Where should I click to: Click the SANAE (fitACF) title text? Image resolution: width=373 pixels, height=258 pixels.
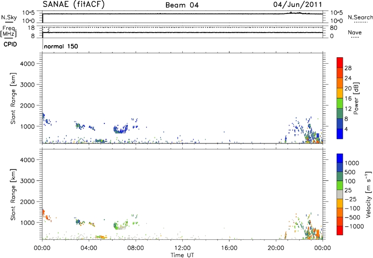[74, 4]
